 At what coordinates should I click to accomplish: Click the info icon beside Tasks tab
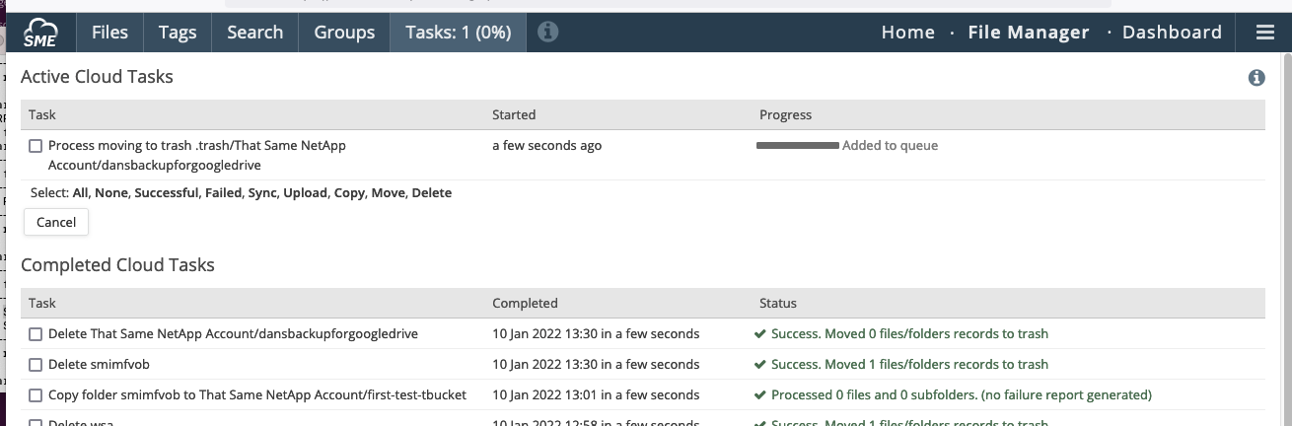pos(548,33)
